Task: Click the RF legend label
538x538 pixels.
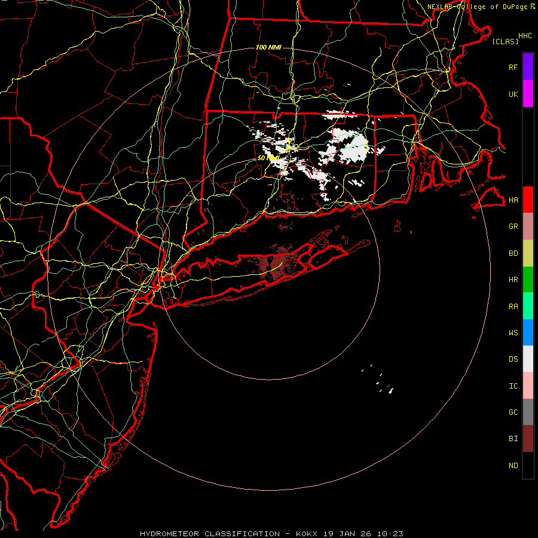Action: coord(513,67)
